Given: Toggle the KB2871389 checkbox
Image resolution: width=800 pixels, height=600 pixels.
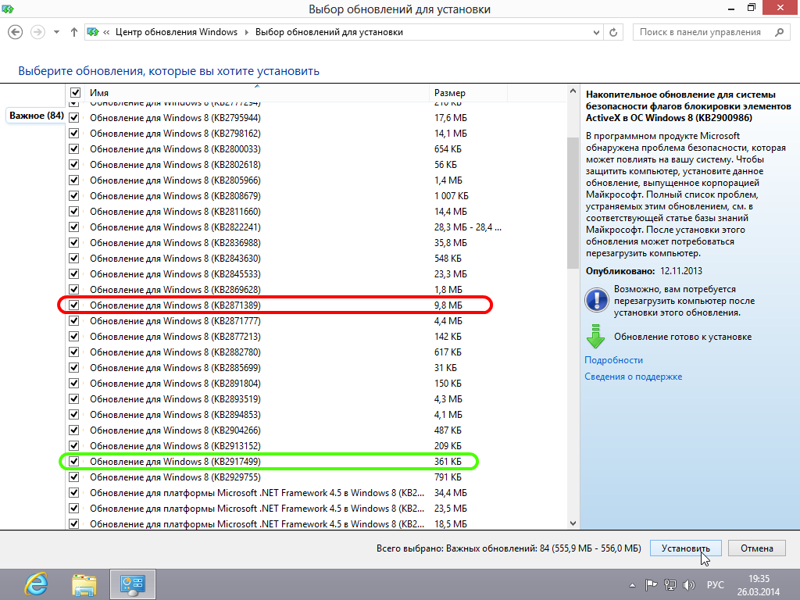Looking at the screenshot, I should [74, 305].
